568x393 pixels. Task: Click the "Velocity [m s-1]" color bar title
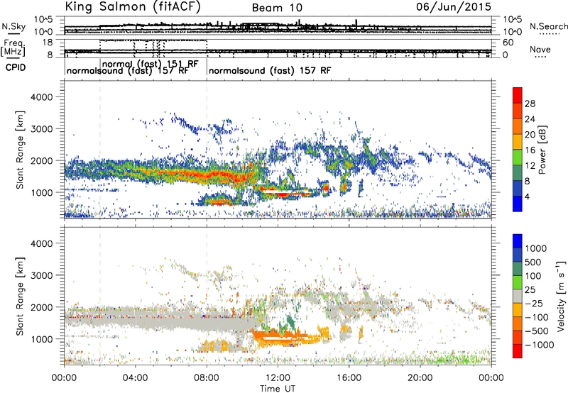click(562, 297)
